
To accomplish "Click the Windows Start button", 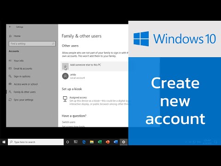I will pos(4,142).
